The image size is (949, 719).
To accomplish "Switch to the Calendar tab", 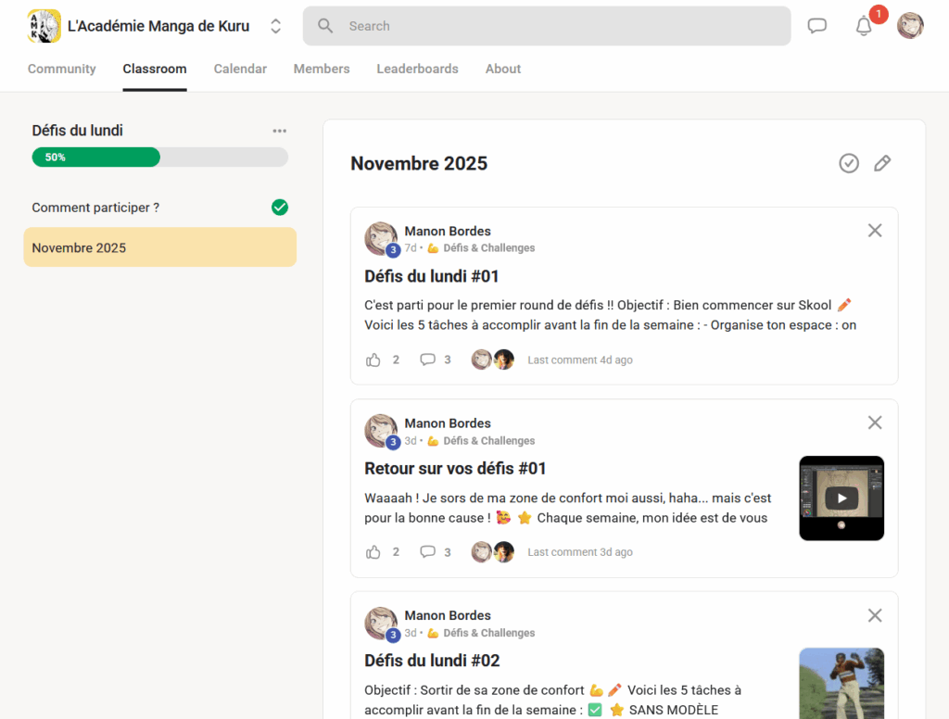I will 240,69.
